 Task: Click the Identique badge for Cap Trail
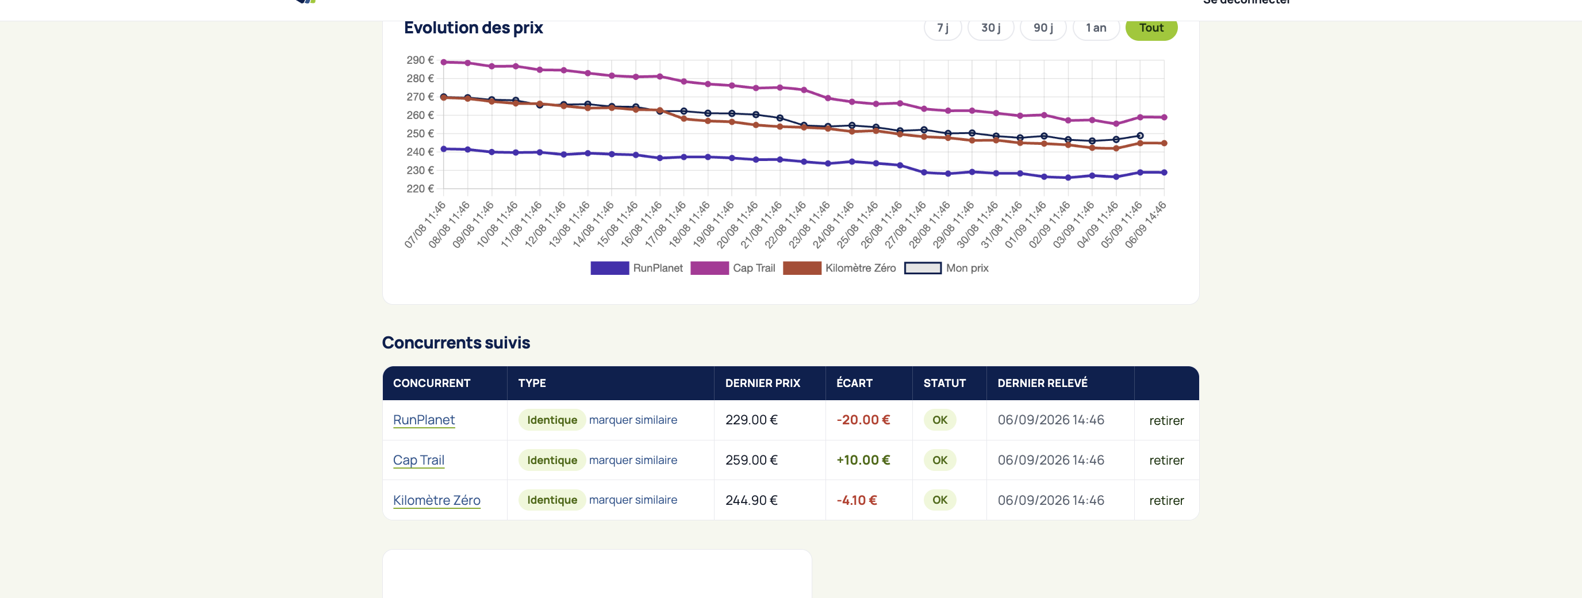[551, 460]
